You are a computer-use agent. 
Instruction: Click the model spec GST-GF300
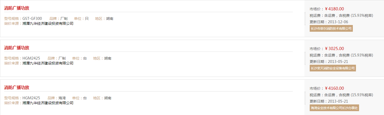[x=32, y=19]
